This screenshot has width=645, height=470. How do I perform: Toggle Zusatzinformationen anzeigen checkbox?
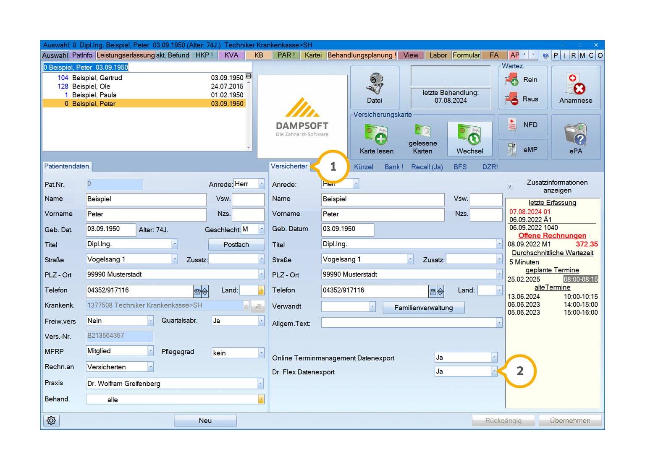[x=510, y=186]
